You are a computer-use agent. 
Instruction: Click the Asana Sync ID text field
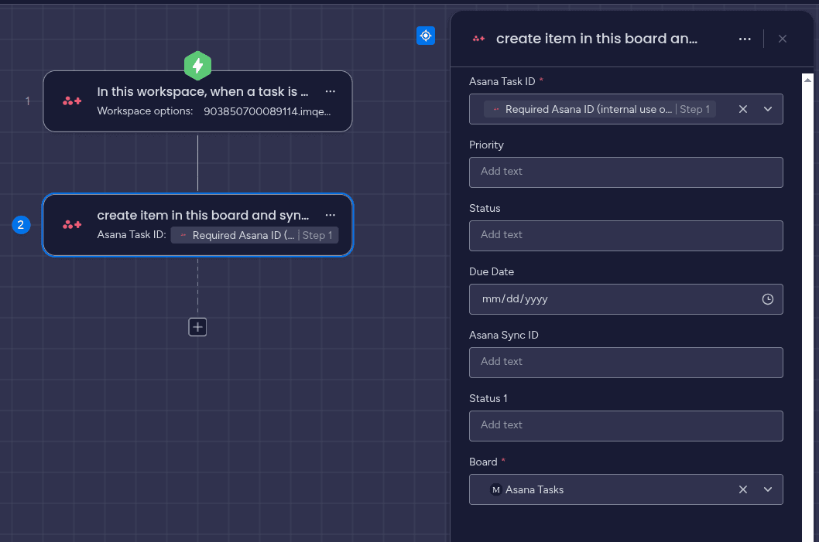coord(625,363)
